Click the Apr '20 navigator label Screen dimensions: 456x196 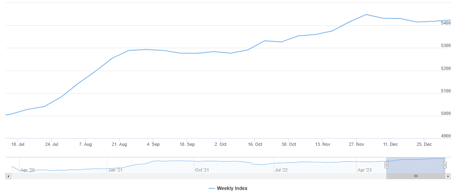[x=28, y=170]
